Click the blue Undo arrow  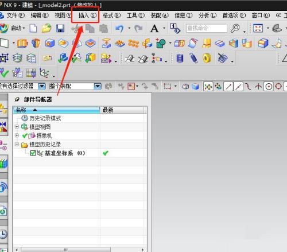click(x=120, y=29)
